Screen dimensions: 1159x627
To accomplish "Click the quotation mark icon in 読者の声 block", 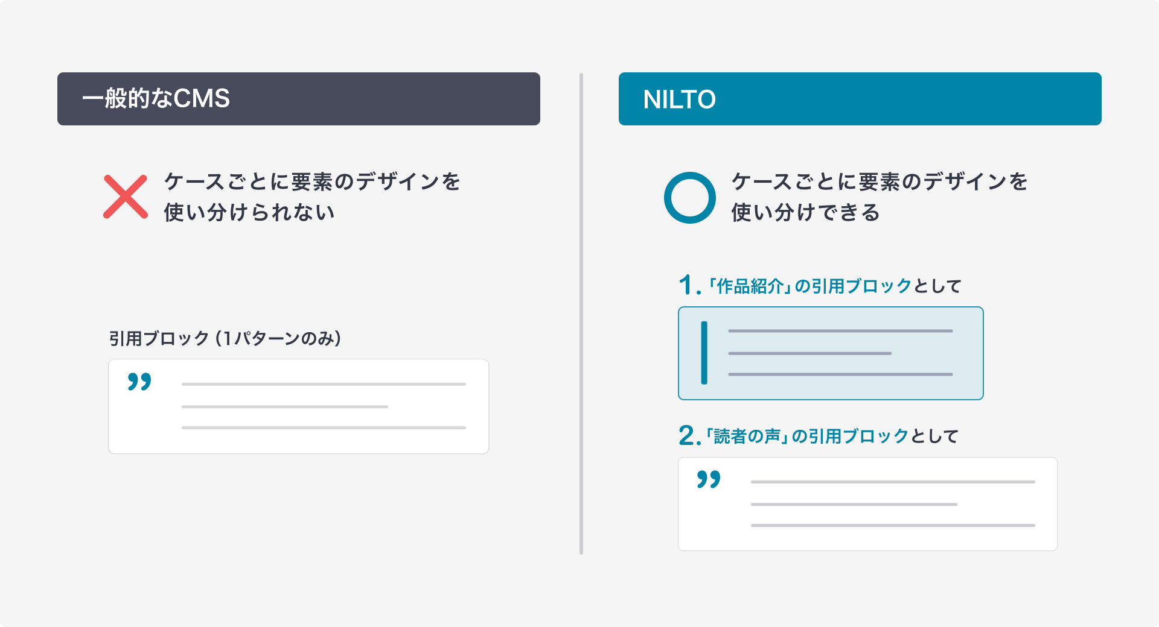I will coord(709,479).
